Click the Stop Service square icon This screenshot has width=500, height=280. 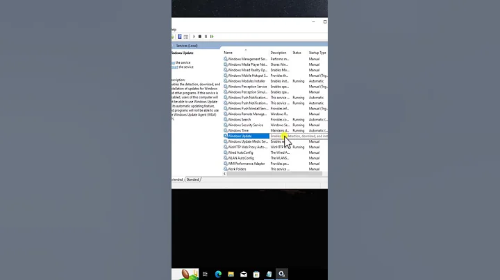[x=200, y=37]
